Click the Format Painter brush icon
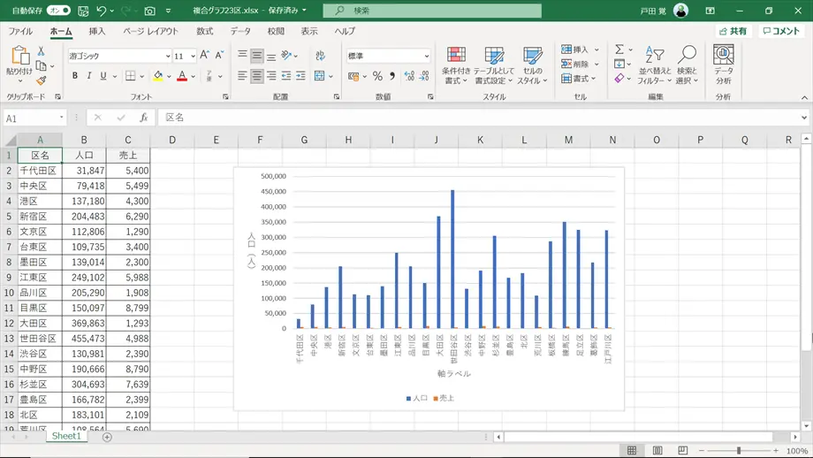This screenshot has height=458, width=813. point(41,80)
